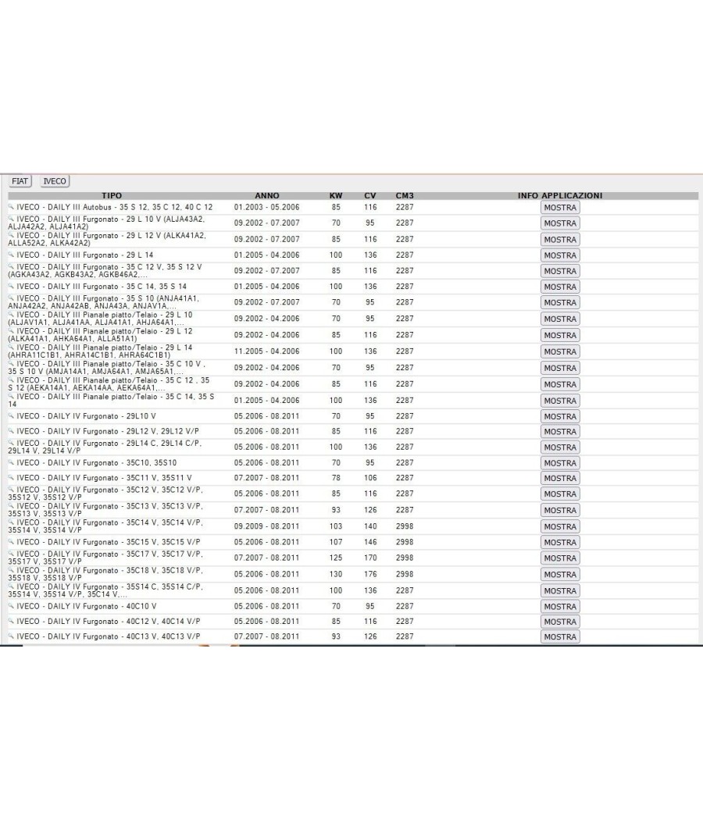
Task: Click the KW value 103
Action: coord(336,526)
